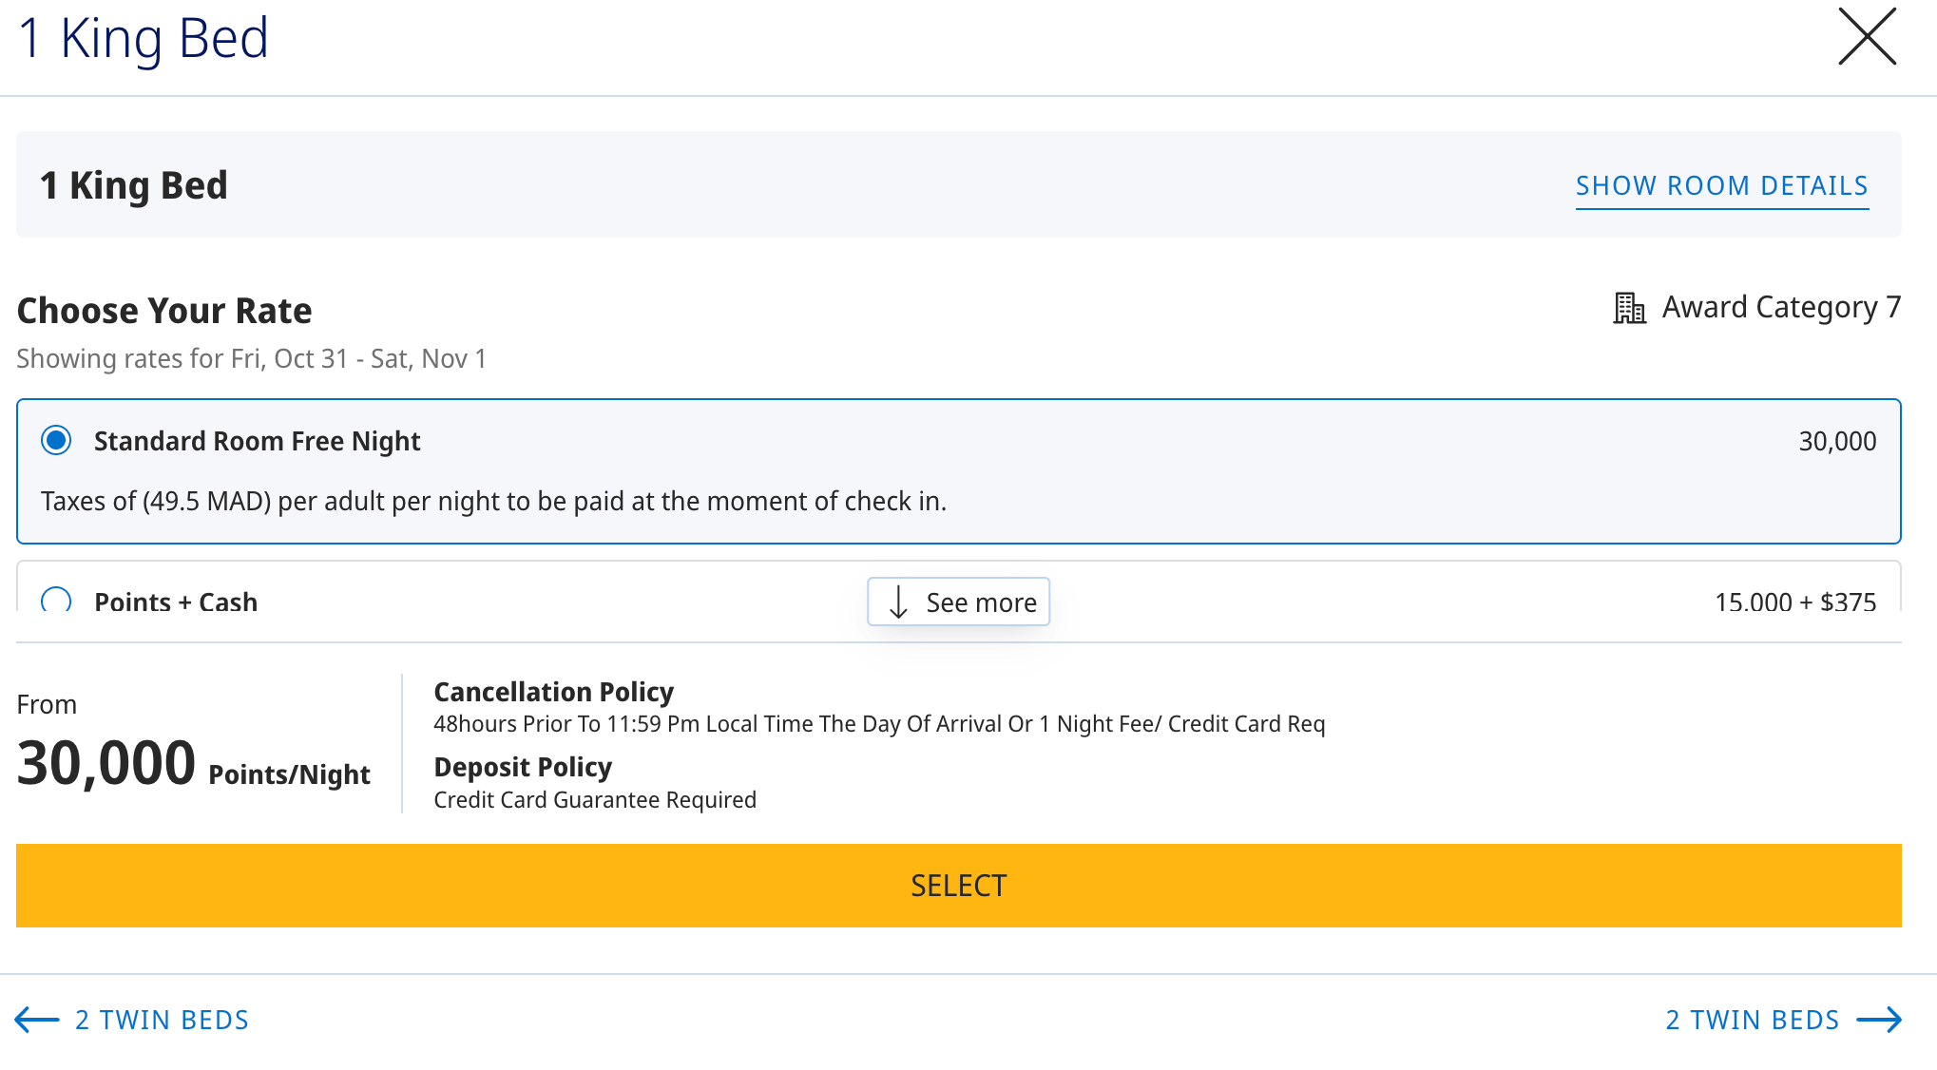Select Standard Room Free Night radio button
This screenshot has height=1070, width=1937.
(x=57, y=441)
